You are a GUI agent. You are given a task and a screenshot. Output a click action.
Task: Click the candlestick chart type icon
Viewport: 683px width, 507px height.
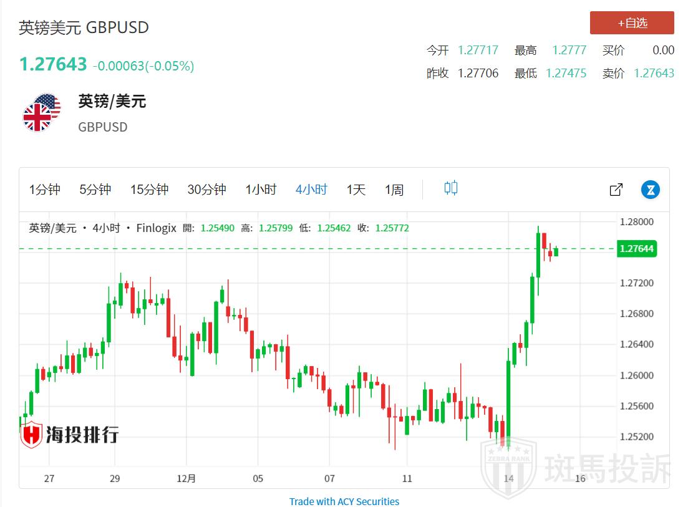point(451,188)
